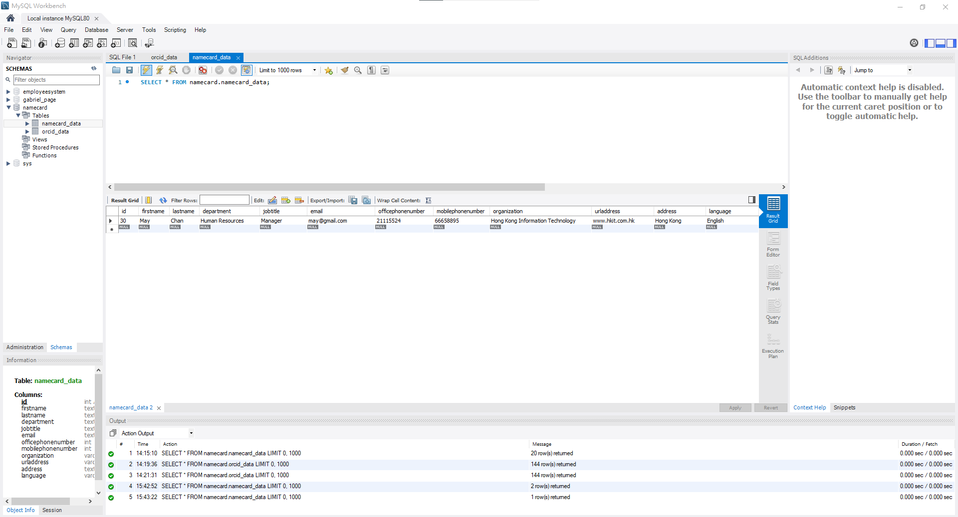
Task: Select Stored Procedures in schema tree
Action: [55, 147]
